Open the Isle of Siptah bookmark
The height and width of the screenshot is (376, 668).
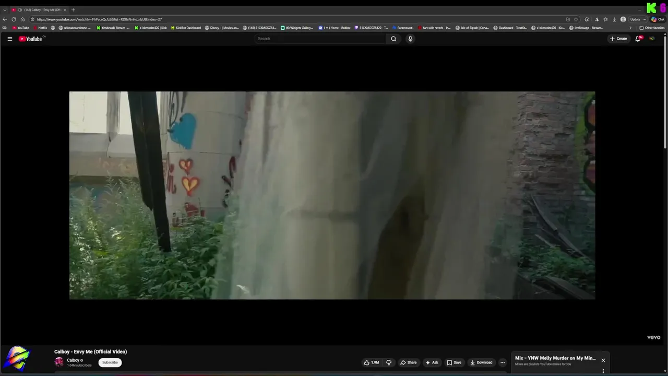click(x=472, y=28)
